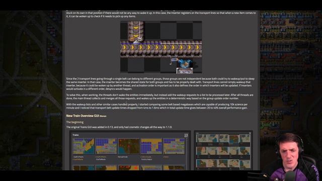This screenshot has width=322, height=181.
Task: Click 'The beginning' subheading
Action: tap(75, 122)
